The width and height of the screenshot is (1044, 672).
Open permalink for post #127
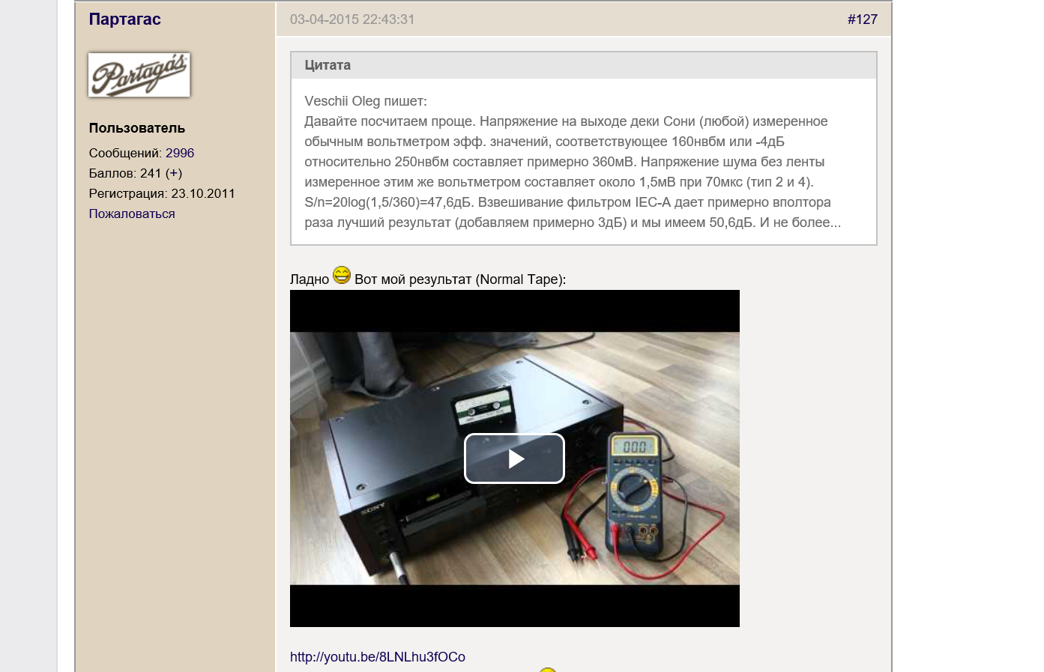(862, 19)
